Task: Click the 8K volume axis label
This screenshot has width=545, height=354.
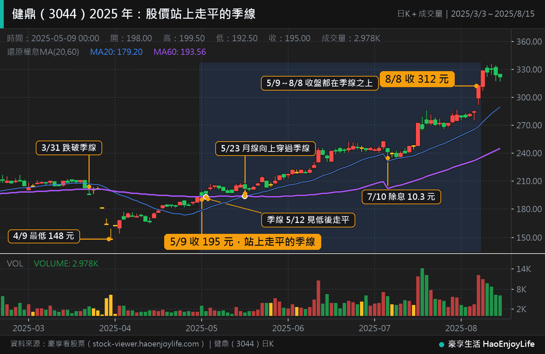Action: coord(521,289)
